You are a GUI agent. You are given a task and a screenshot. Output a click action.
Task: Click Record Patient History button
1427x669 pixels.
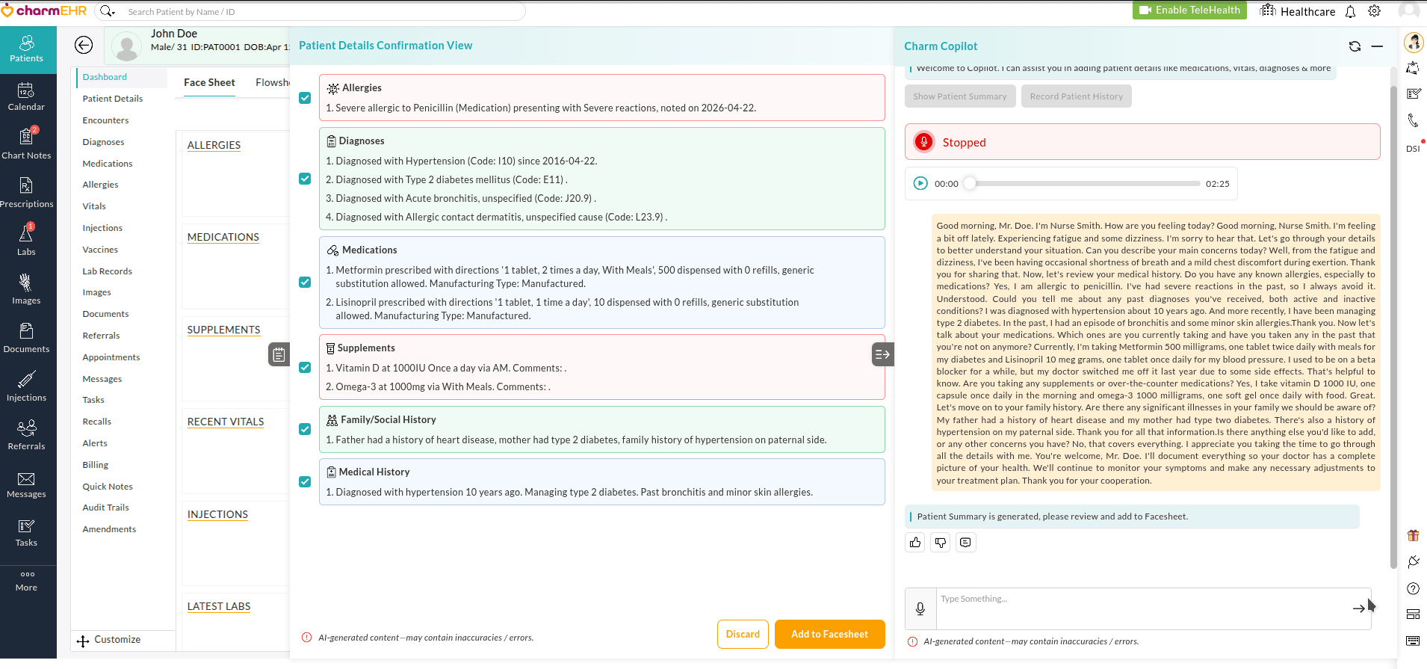[1076, 96]
